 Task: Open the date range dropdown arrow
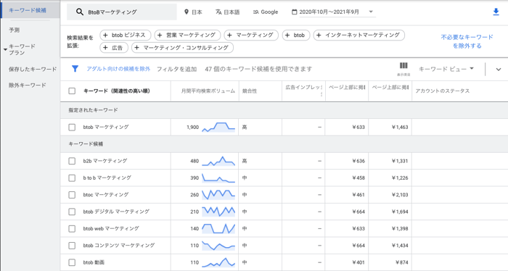(371, 12)
